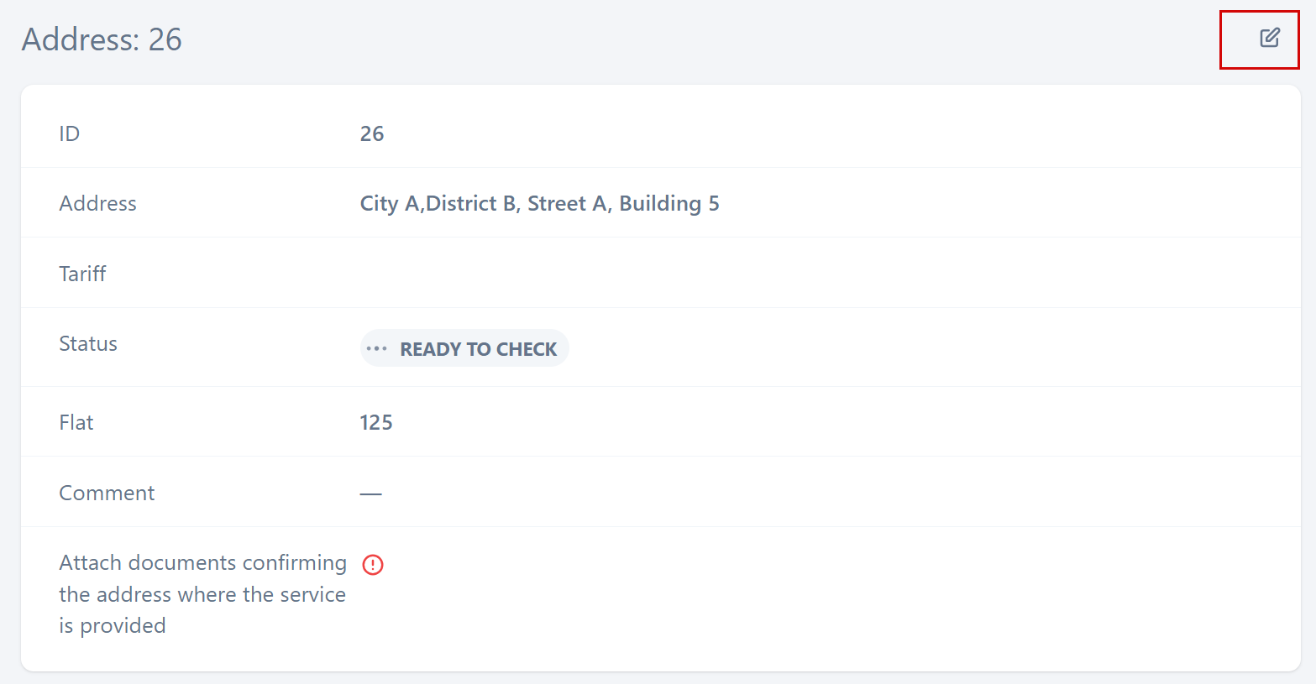1316x684 pixels.
Task: Click the 'Attach documents confirming' label text
Action: point(202,562)
